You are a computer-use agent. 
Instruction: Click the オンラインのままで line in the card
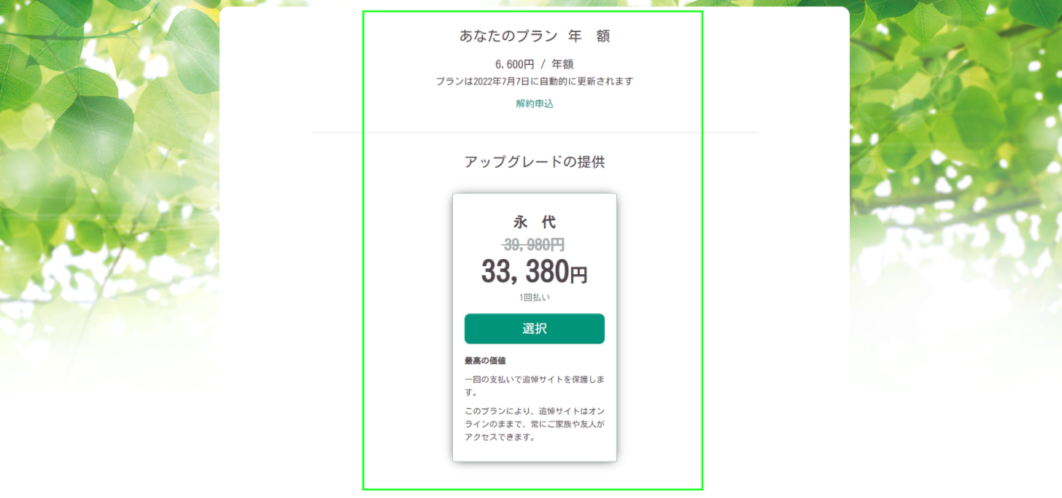[x=534, y=424]
